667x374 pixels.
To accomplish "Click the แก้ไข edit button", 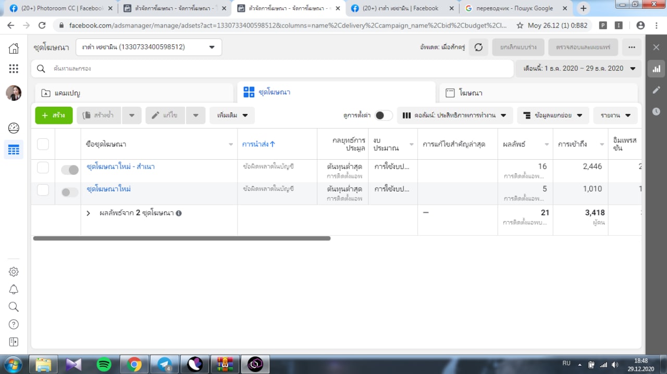I will (x=165, y=115).
